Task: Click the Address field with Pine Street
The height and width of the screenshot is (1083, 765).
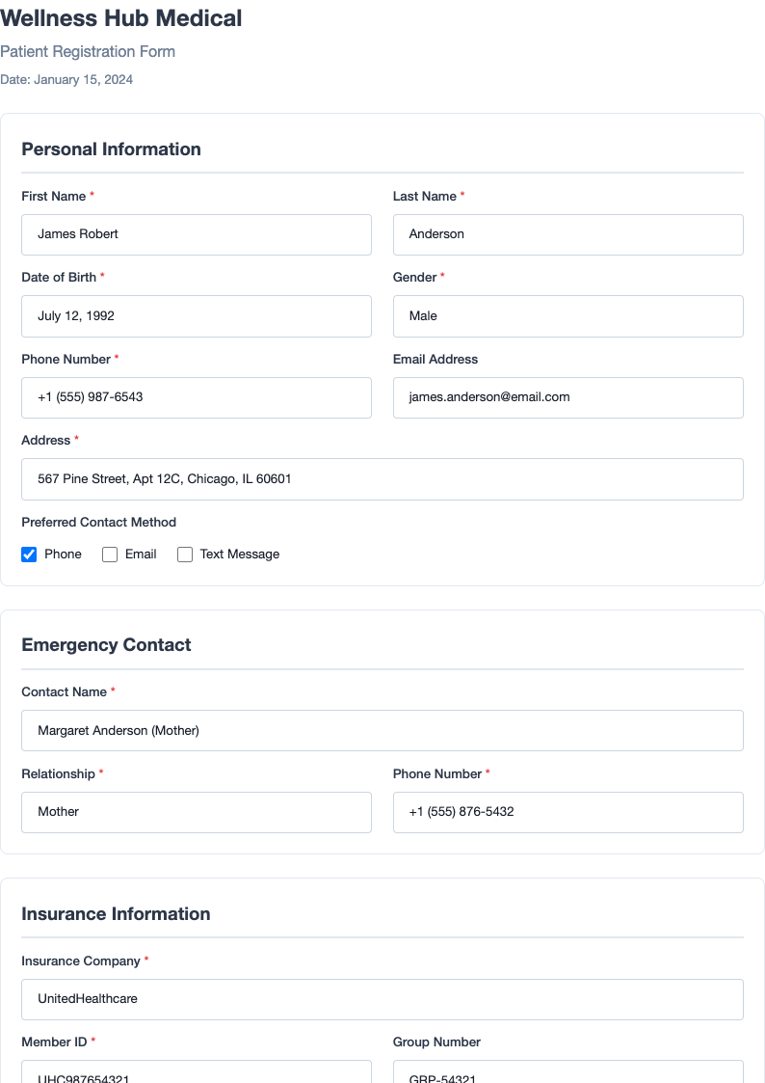Action: [382, 478]
